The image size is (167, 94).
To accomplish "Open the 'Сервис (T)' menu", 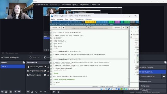I will (84, 5).
